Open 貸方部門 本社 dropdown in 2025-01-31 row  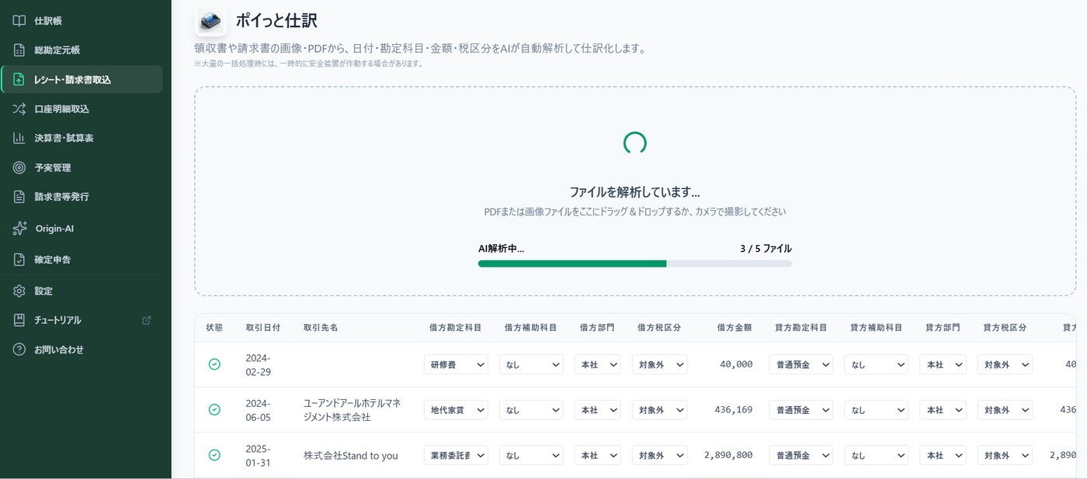[943, 456]
